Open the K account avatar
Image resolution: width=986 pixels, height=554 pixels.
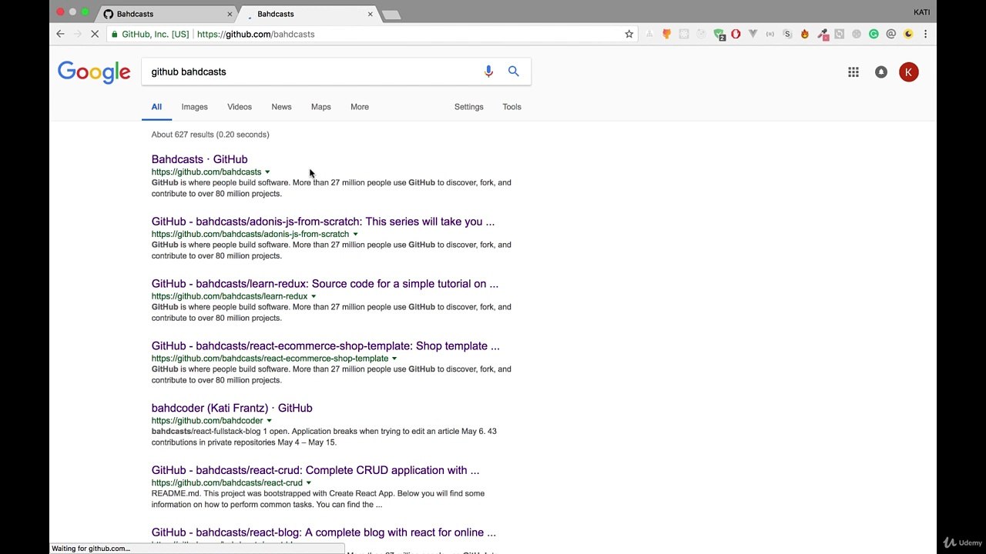click(x=909, y=72)
